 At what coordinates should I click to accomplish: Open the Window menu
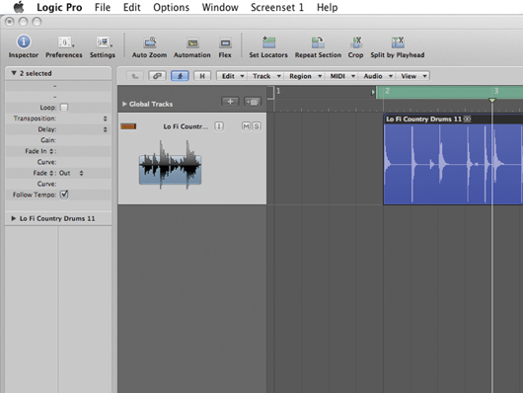pyautogui.click(x=220, y=7)
